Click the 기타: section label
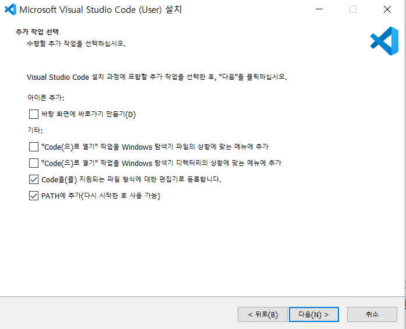 click(x=35, y=130)
